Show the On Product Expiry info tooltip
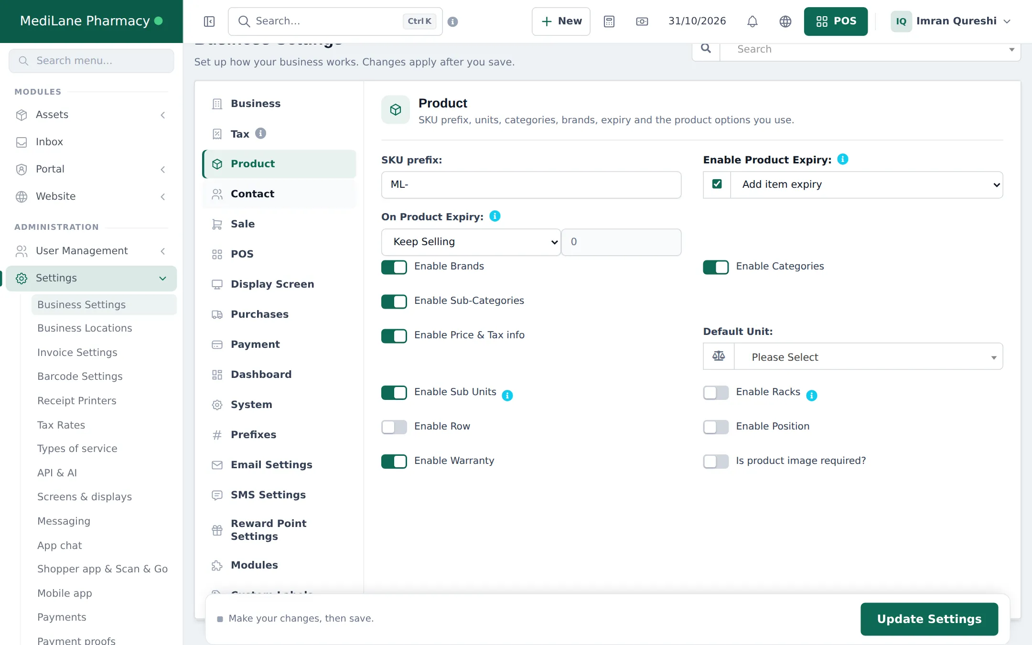The image size is (1032, 645). pyautogui.click(x=495, y=216)
